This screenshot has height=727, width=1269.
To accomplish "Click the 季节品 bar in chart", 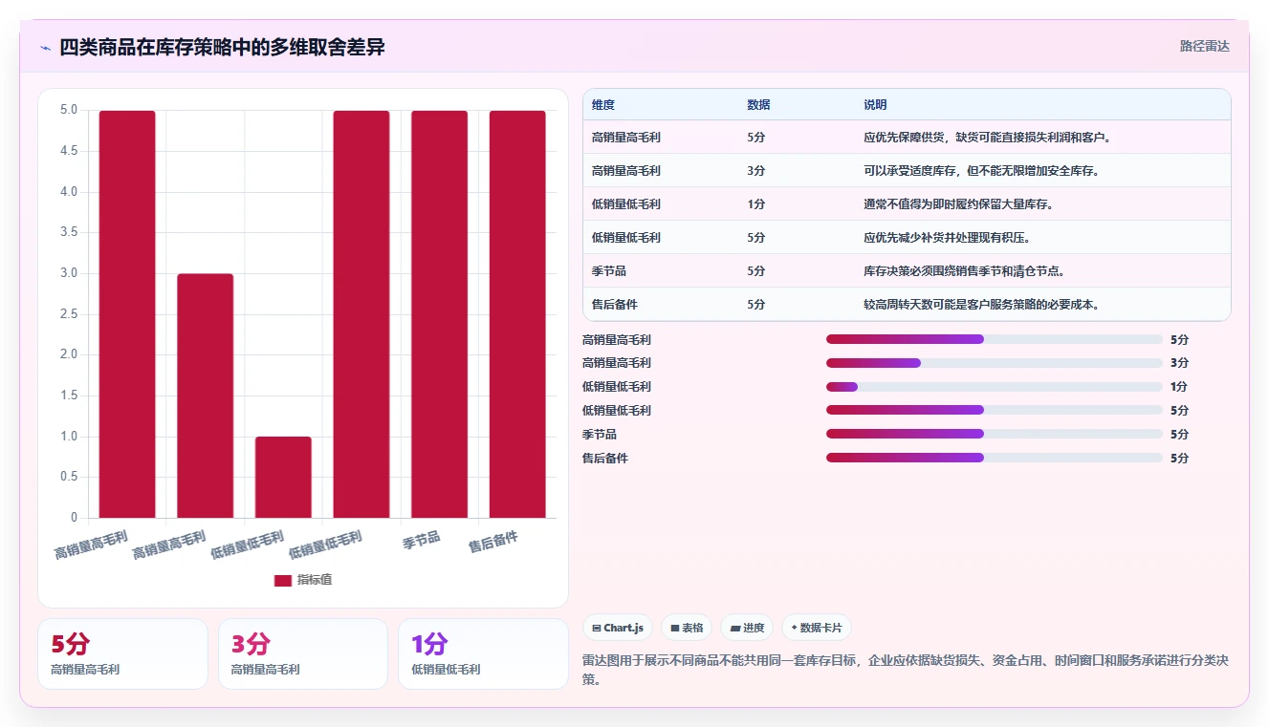I will [440, 314].
